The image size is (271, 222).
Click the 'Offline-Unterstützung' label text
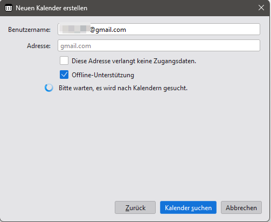pyautogui.click(x=103, y=75)
